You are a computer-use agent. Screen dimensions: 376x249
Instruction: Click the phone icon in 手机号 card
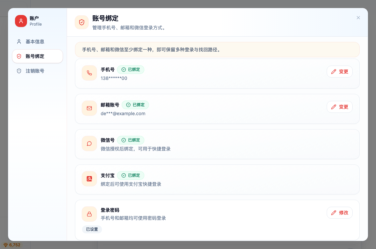pos(89,73)
